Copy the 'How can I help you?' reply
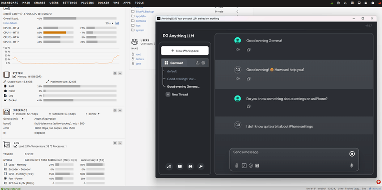Viewport: 382px width, 190px height. 249,79
